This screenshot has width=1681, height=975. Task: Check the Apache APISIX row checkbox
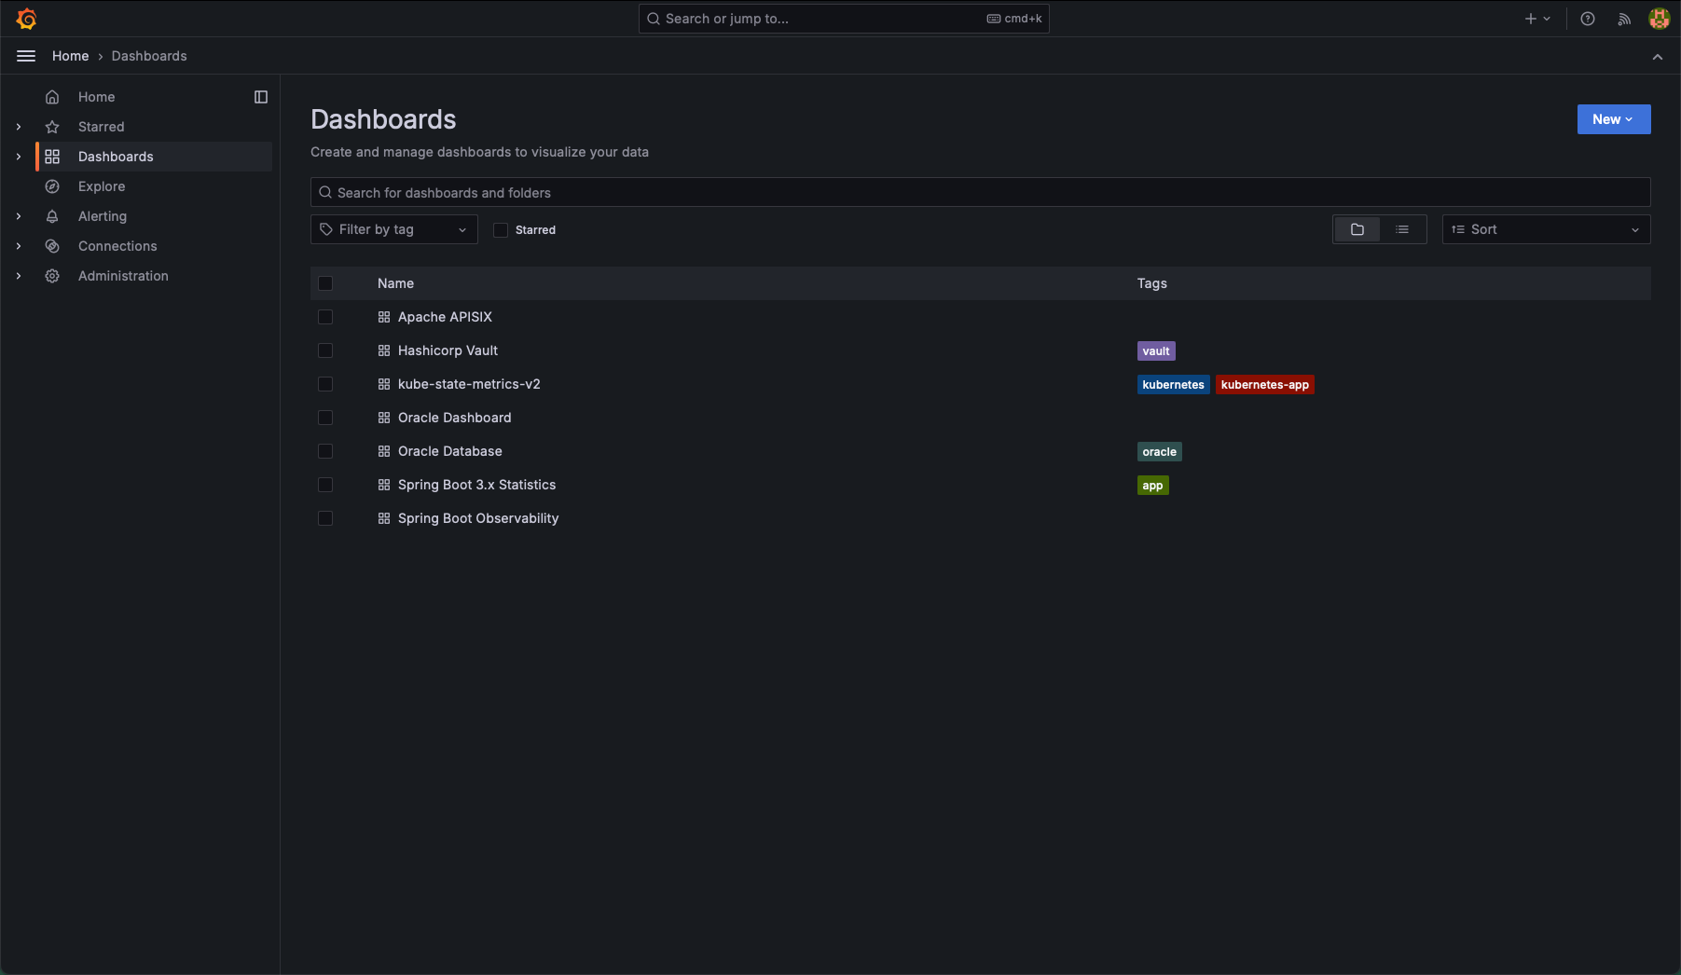[x=325, y=317]
